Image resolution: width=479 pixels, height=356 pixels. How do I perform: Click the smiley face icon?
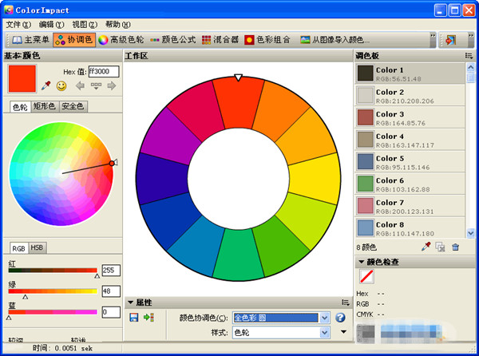[x=61, y=85]
